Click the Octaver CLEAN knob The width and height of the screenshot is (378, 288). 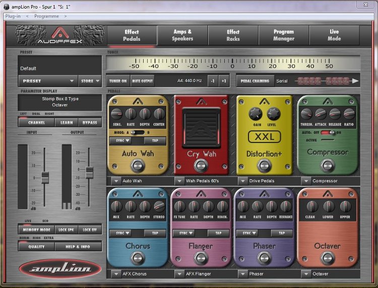click(x=312, y=206)
